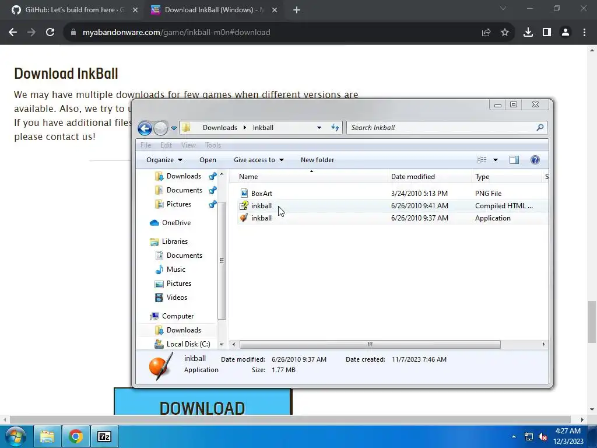Click the muted volume tray icon

543,436
